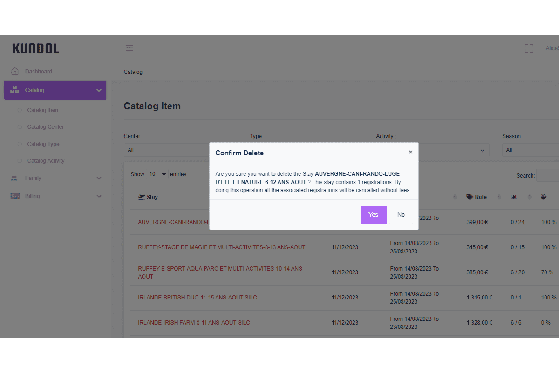
Task: Select Catalog Center menu item
Action: 46,127
